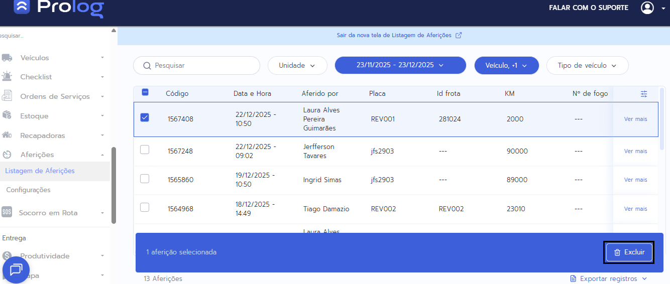Click the Prolog logo icon

pos(22,6)
